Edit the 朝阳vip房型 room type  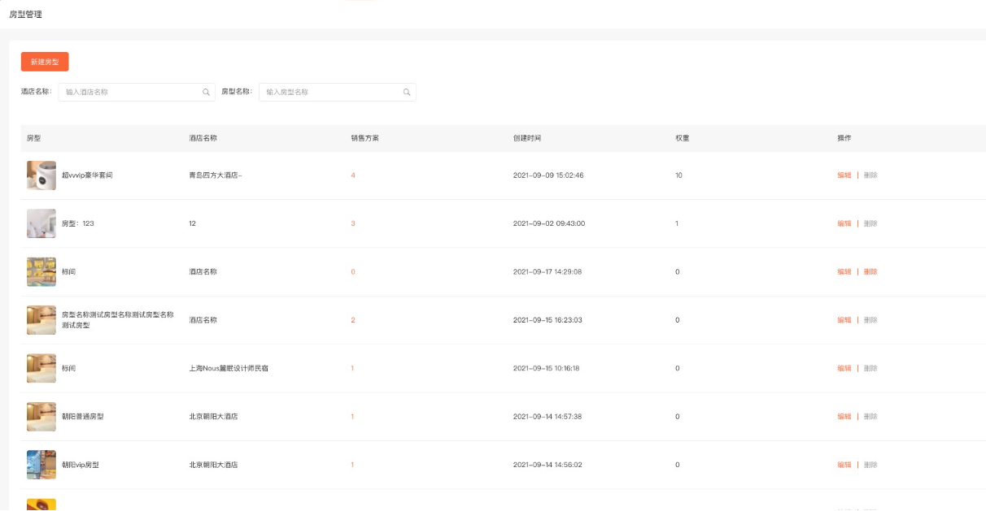coord(844,465)
